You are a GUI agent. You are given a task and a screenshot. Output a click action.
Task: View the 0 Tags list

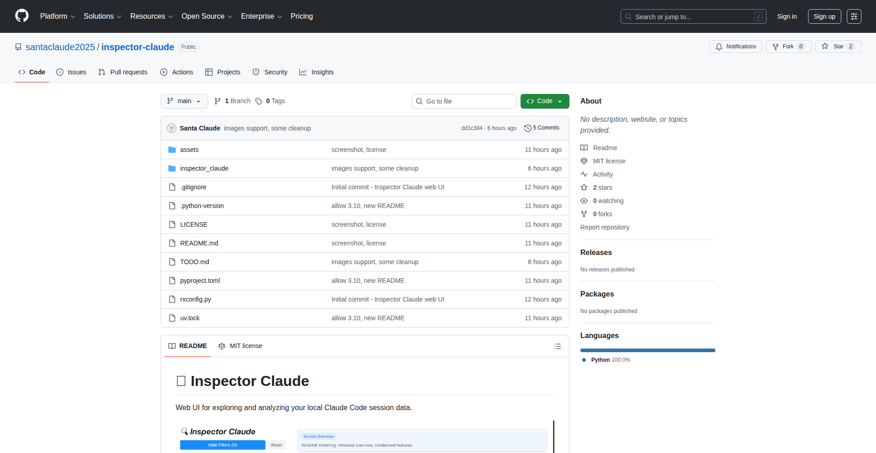270,101
